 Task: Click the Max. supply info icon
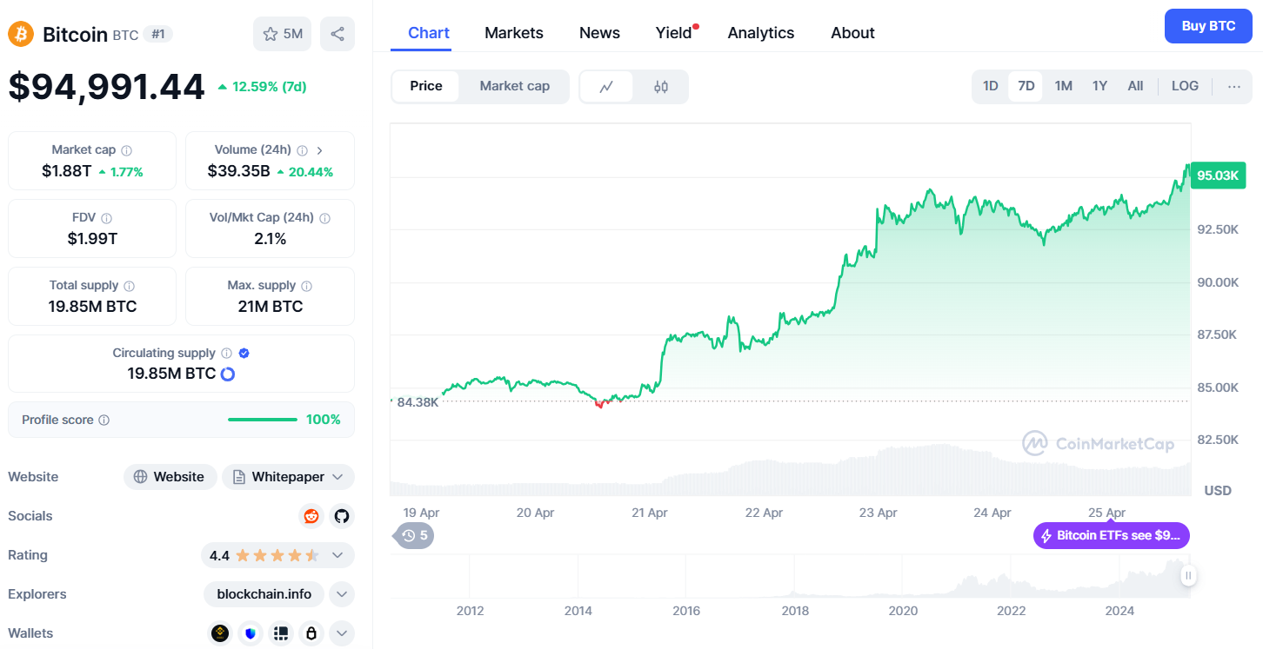pyautogui.click(x=306, y=286)
